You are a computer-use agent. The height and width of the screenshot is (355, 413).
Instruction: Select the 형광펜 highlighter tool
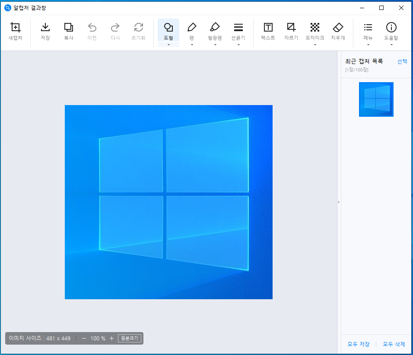pos(215,30)
